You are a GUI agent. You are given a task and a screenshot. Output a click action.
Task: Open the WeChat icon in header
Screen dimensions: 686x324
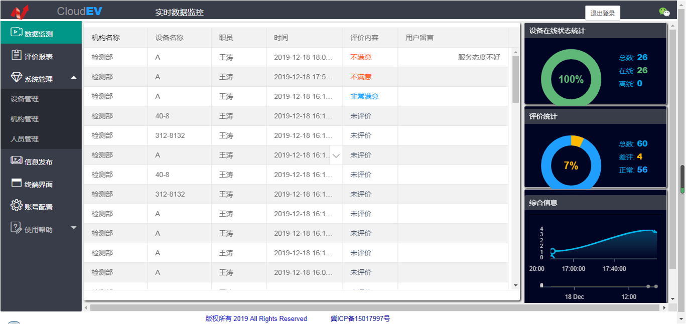pos(664,12)
